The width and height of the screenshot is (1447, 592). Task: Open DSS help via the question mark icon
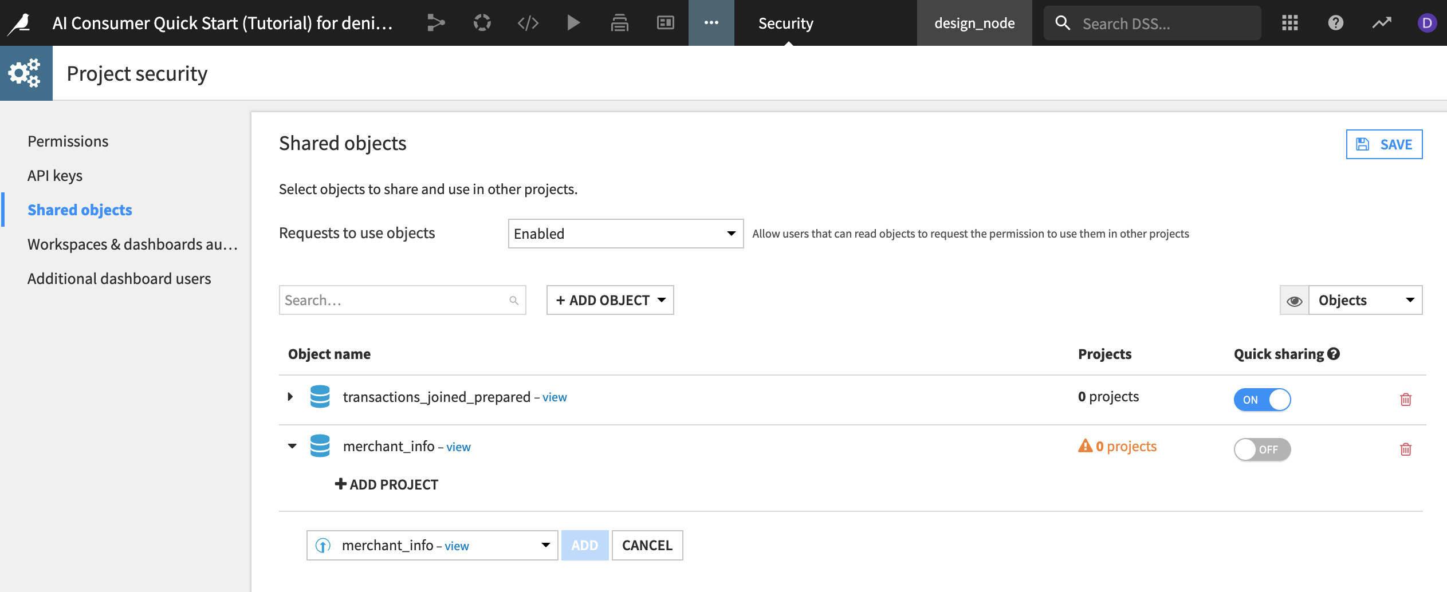[x=1335, y=23]
